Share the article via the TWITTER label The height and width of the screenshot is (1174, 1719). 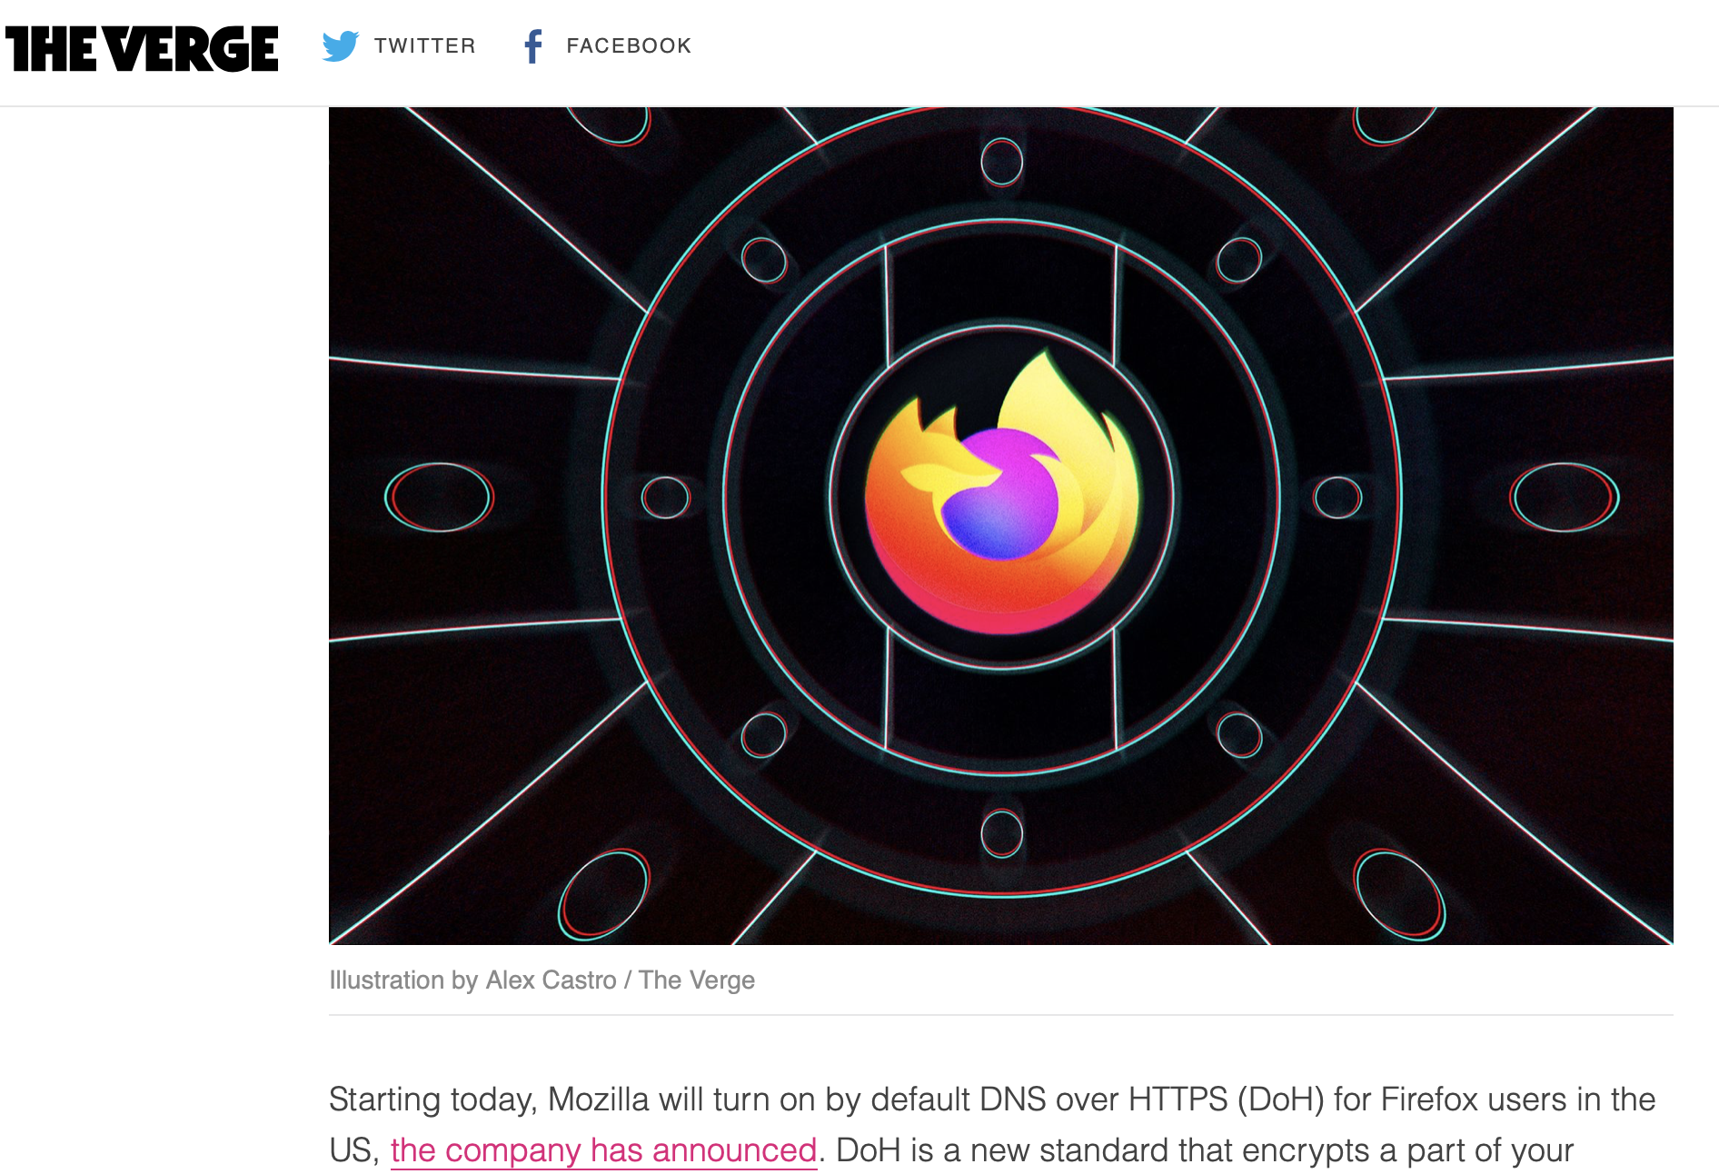point(424,45)
